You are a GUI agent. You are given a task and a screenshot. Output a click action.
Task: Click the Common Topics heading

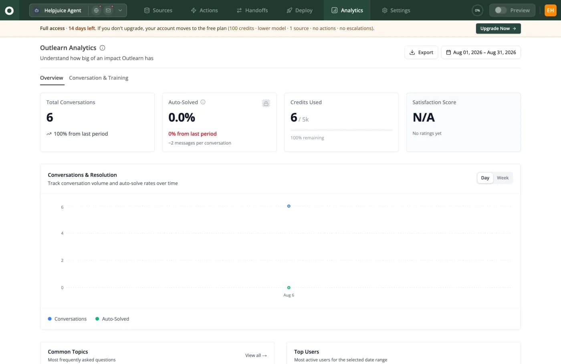point(68,352)
